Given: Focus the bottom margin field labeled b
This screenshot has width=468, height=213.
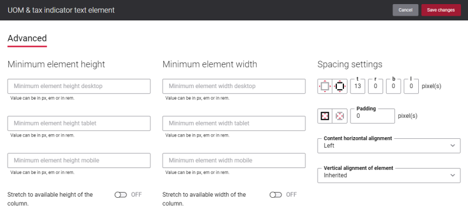Looking at the screenshot, I should pos(393,86).
